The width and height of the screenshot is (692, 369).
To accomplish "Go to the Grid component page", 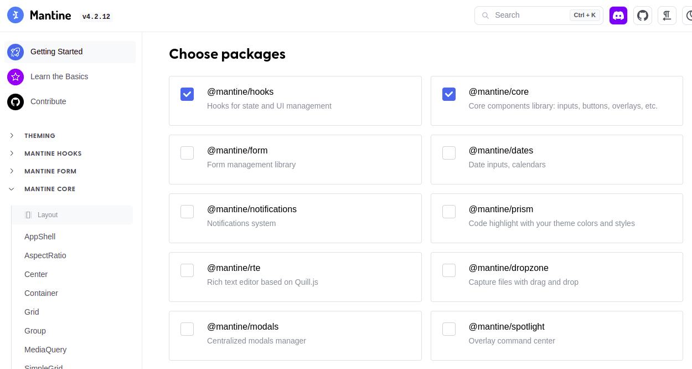I will [x=32, y=312].
